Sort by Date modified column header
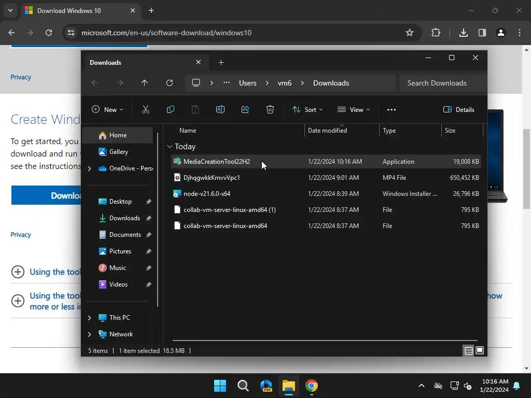The width and height of the screenshot is (531, 398). tap(342, 131)
